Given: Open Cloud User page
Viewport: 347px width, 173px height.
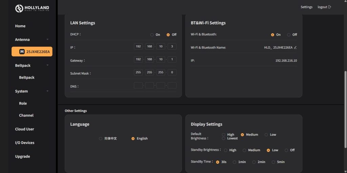Looking at the screenshot, I should pos(24,129).
